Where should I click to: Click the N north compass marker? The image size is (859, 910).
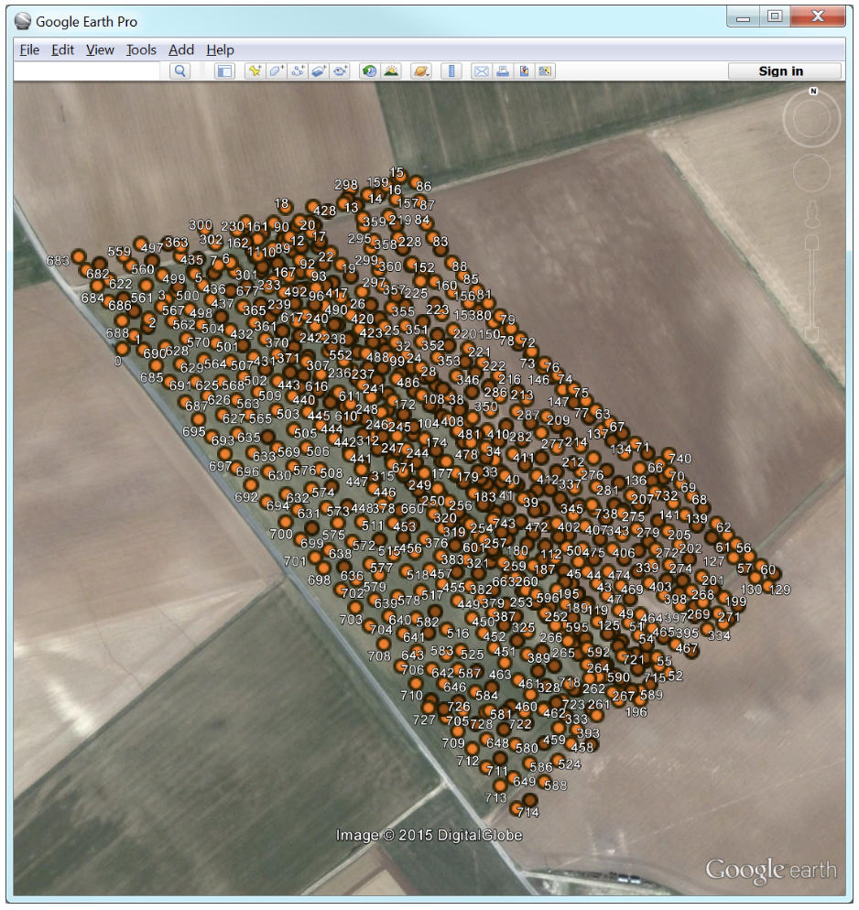click(x=813, y=92)
